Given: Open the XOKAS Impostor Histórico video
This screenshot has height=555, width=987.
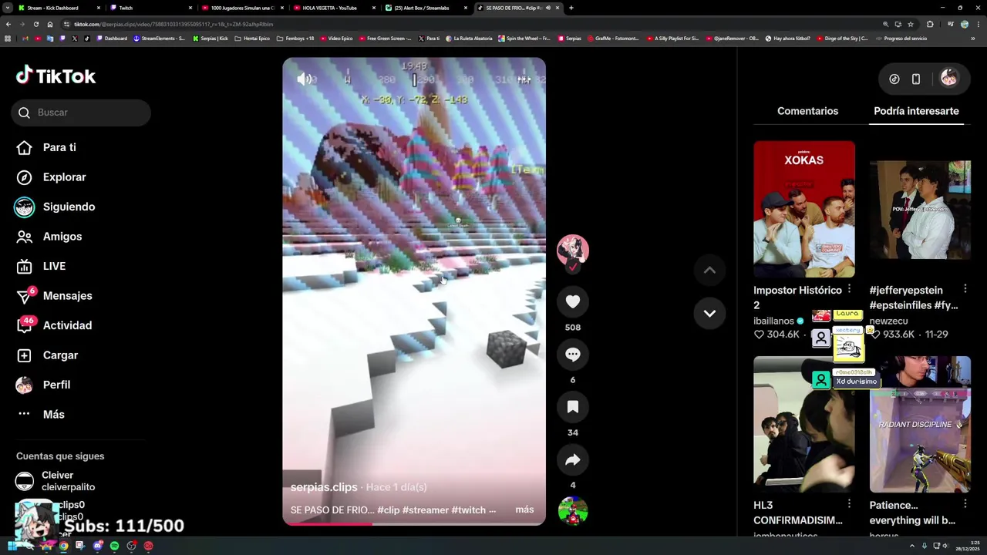Looking at the screenshot, I should (803, 209).
